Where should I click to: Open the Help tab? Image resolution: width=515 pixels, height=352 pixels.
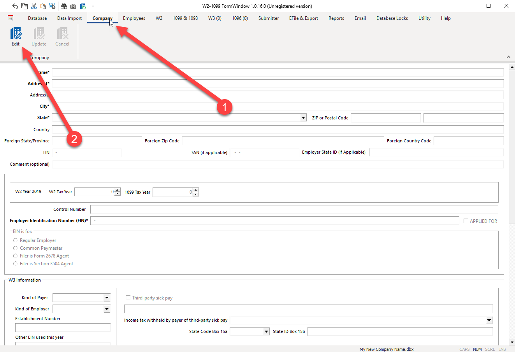(446, 18)
